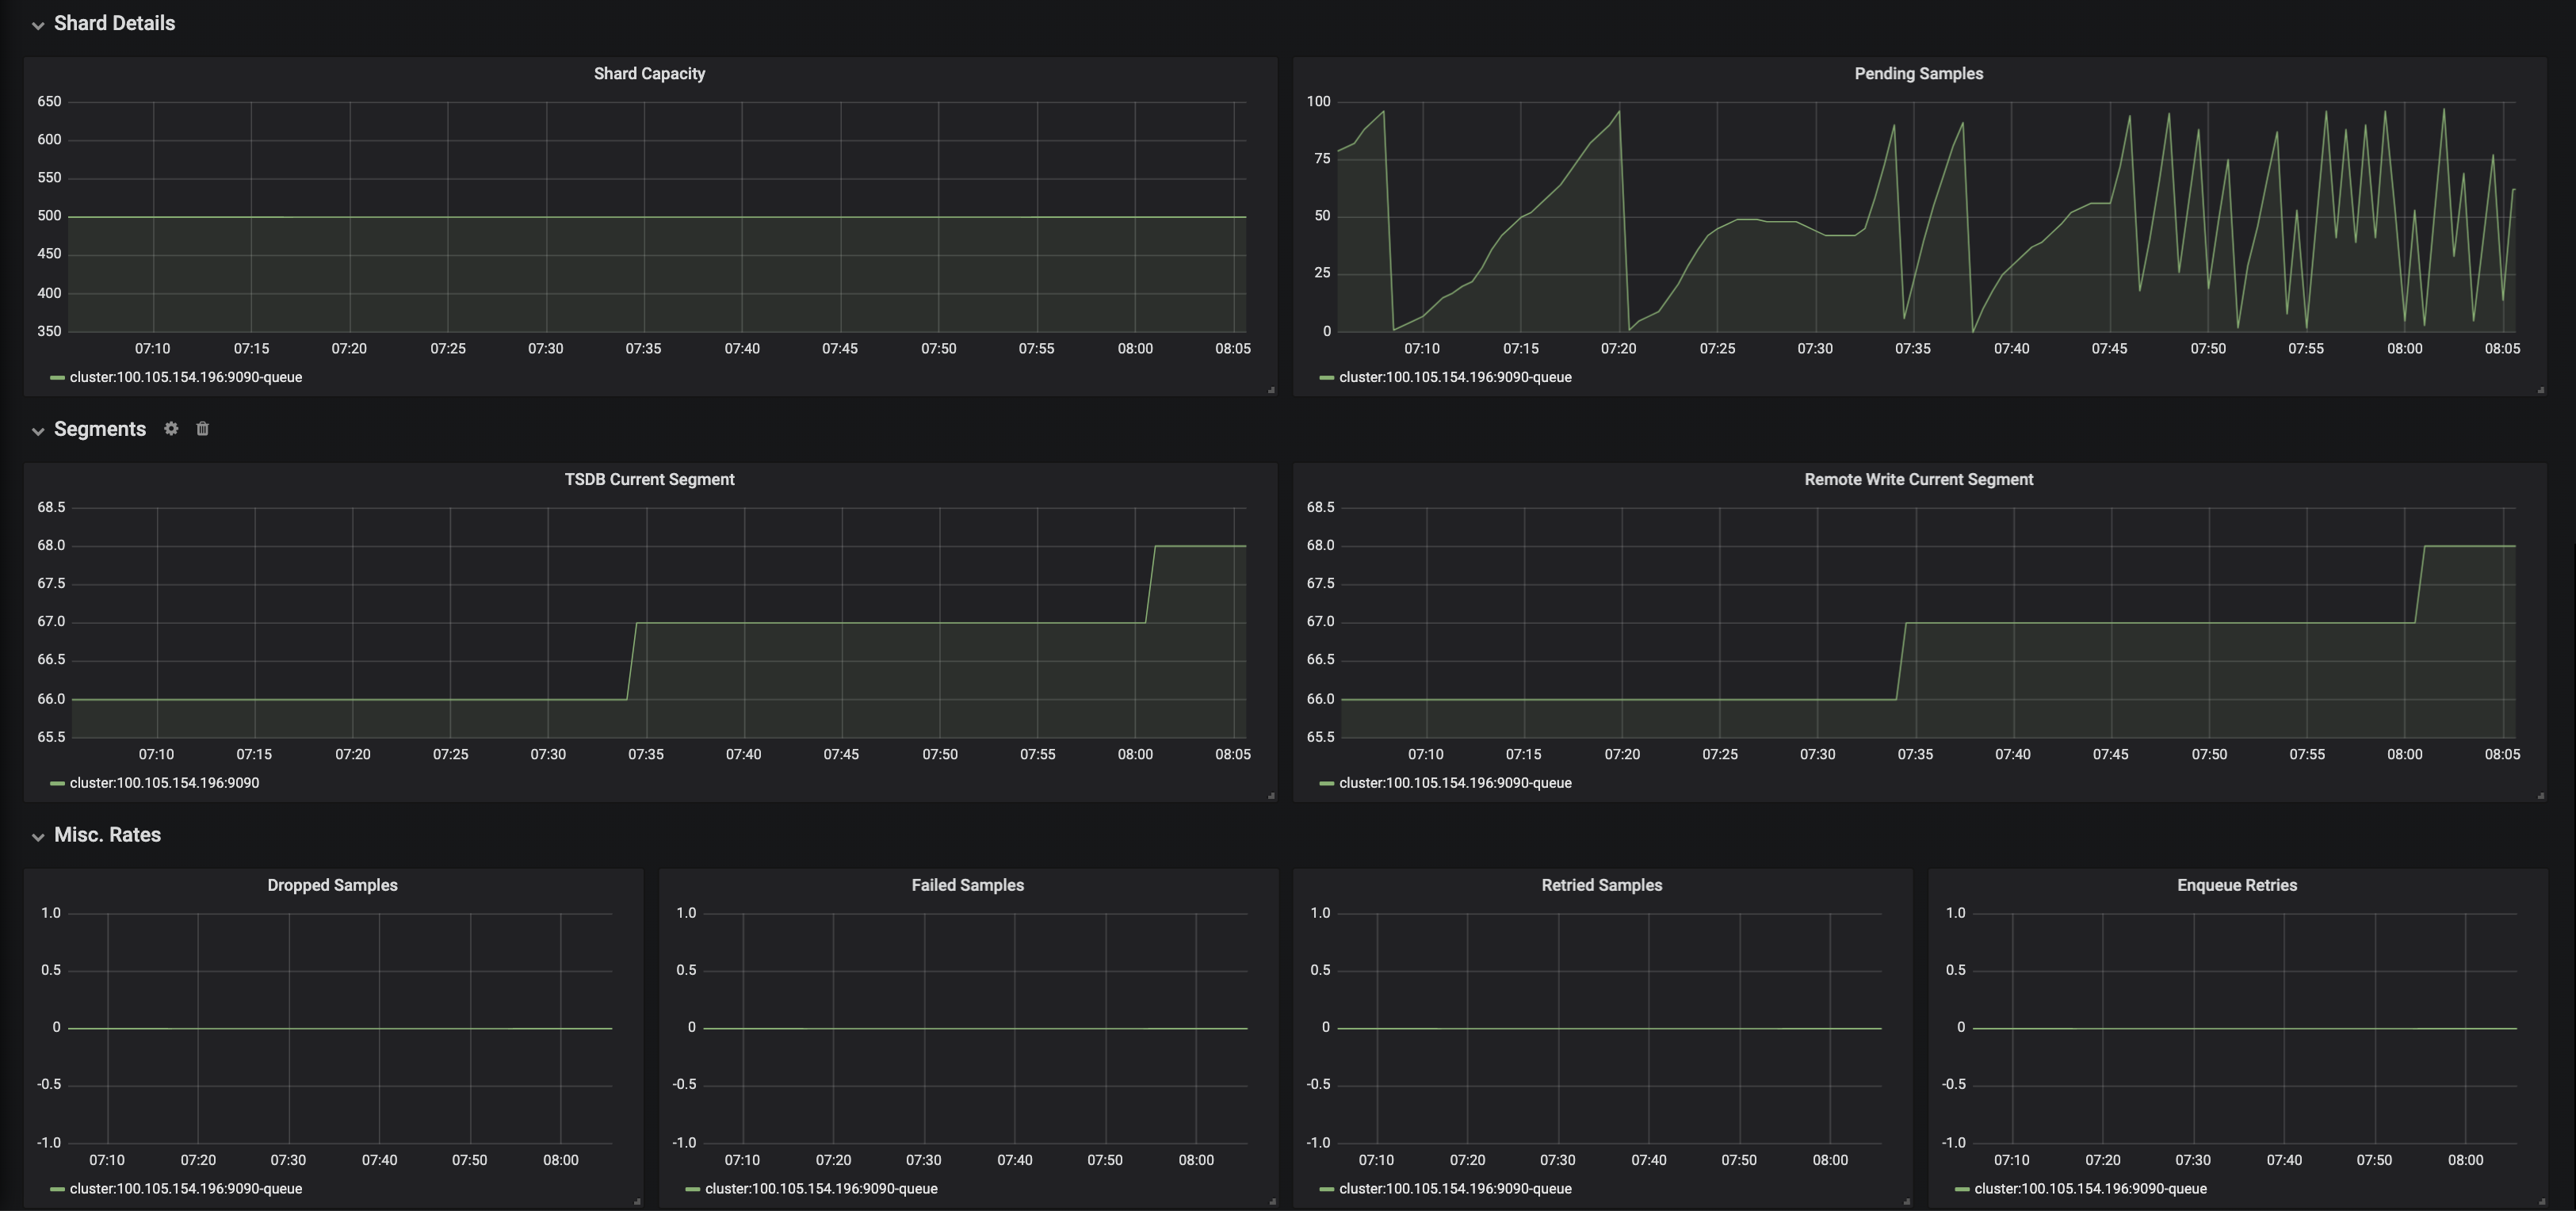
Task: Open color picker for Pending Samples series
Action: tap(1327, 378)
